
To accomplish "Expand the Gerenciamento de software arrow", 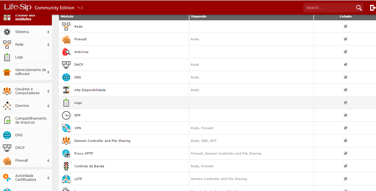I will click(48, 72).
